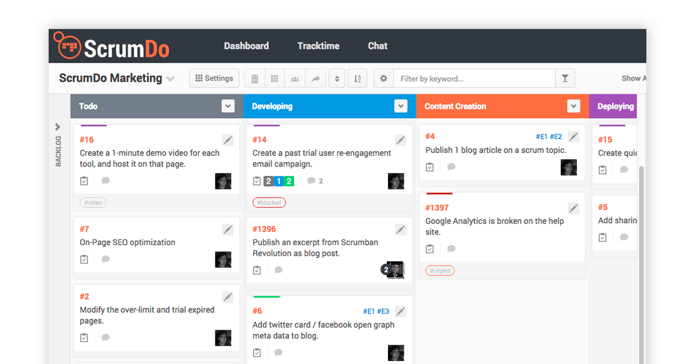The image size is (695, 364).
Task: Open tasks checklist on card #6
Action: (257, 352)
